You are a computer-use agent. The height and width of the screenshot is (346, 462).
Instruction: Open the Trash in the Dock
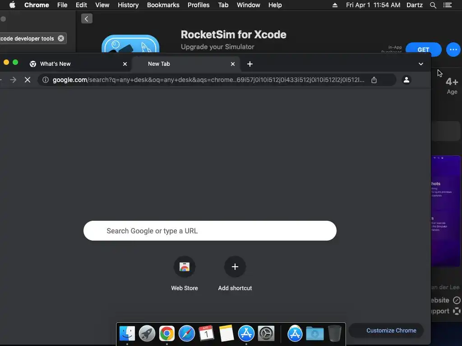(335, 334)
